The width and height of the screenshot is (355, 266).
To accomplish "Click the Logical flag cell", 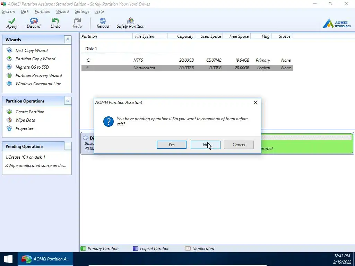I will pyautogui.click(x=263, y=68).
